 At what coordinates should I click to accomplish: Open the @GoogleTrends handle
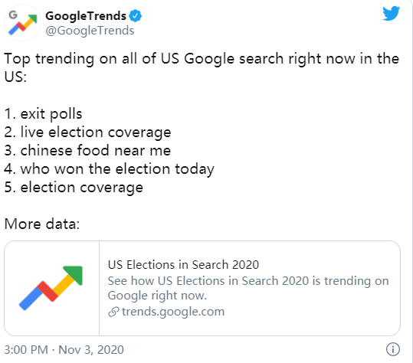tap(90, 31)
